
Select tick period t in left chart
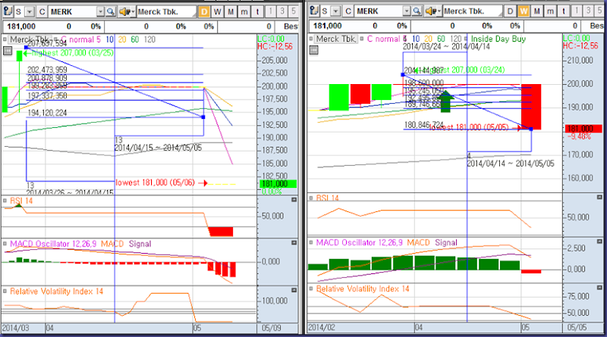(257, 11)
